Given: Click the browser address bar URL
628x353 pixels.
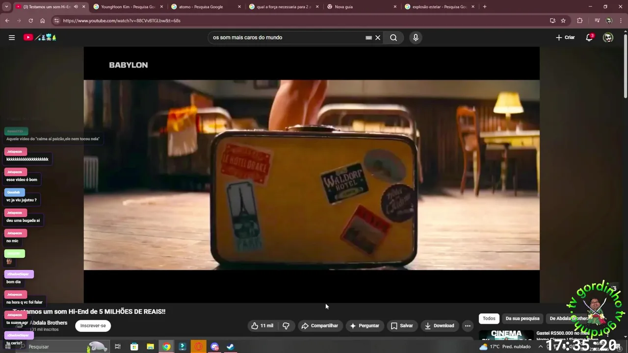Looking at the screenshot, I should pos(122,21).
